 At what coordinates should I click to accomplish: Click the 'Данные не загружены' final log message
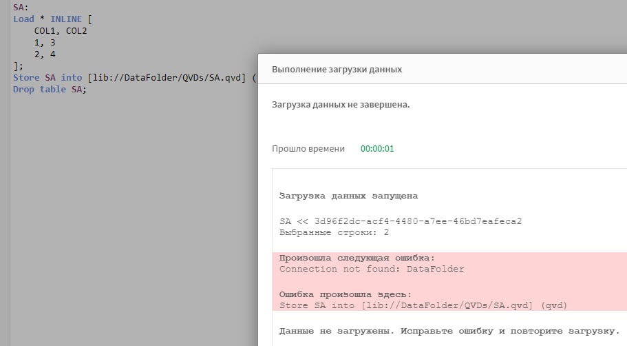(x=449, y=331)
